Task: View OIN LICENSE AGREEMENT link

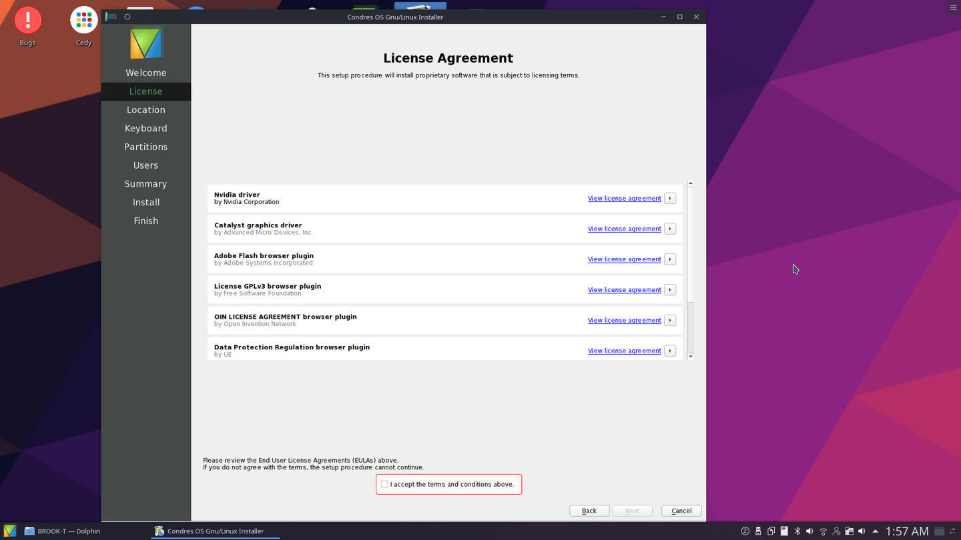Action: pos(625,321)
